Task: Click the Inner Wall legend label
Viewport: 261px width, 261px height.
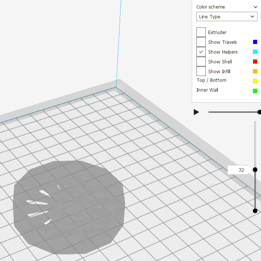Action: point(207,90)
